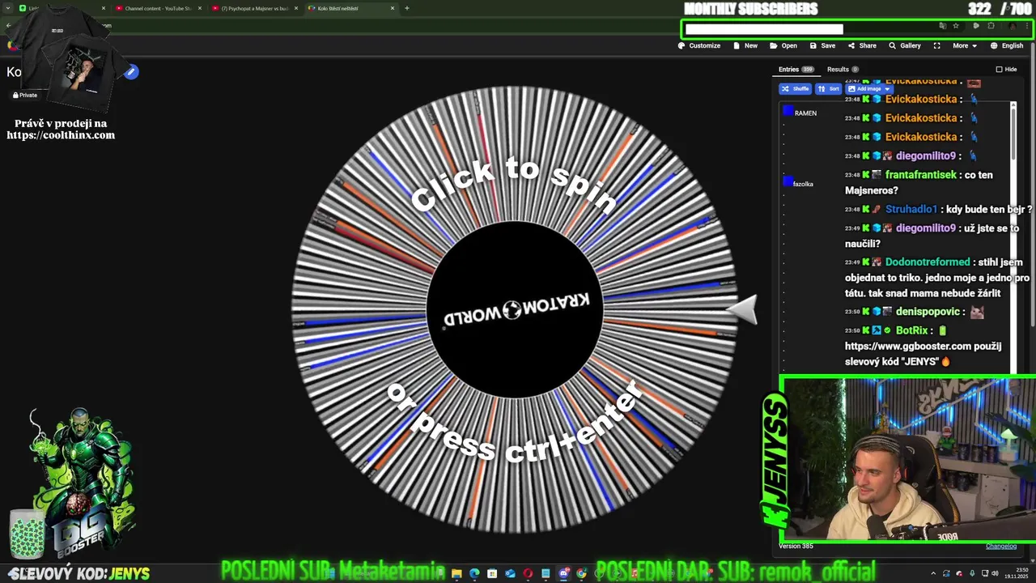The height and width of the screenshot is (583, 1036).
Task: Switch to the Entries tab
Action: point(796,70)
